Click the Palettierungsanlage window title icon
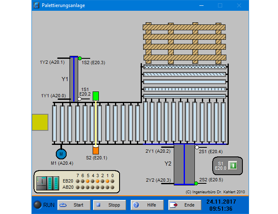Screen dimensions: 278x214 (x=36, y=5)
